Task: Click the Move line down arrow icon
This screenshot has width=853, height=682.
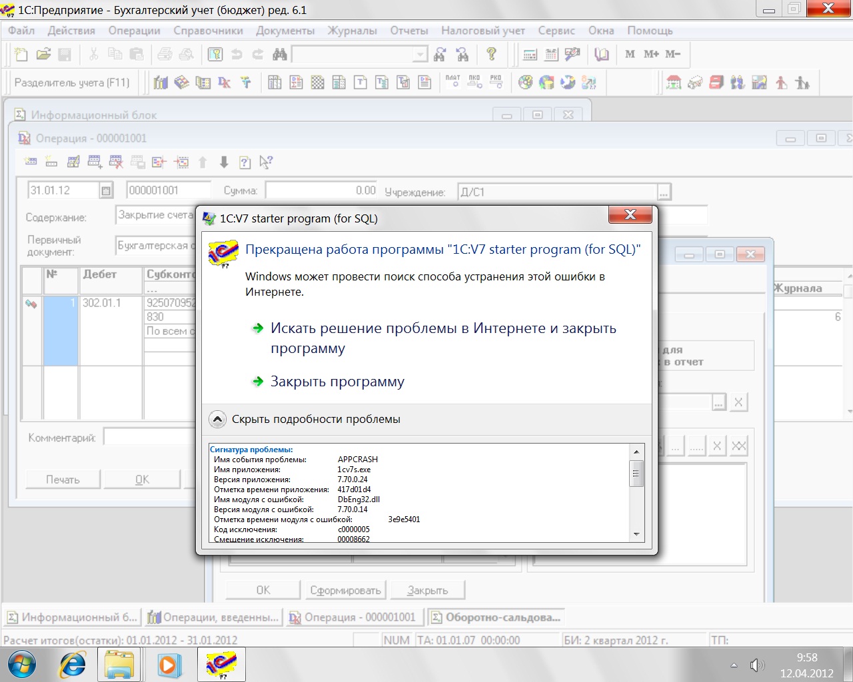Action: click(x=224, y=162)
